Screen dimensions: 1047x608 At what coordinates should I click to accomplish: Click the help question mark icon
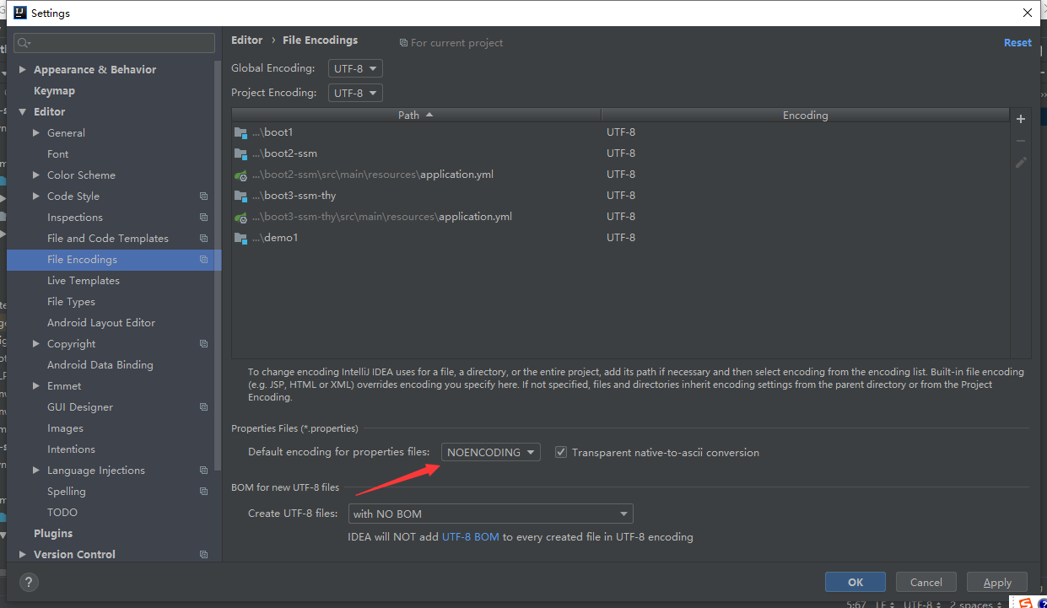(x=29, y=582)
